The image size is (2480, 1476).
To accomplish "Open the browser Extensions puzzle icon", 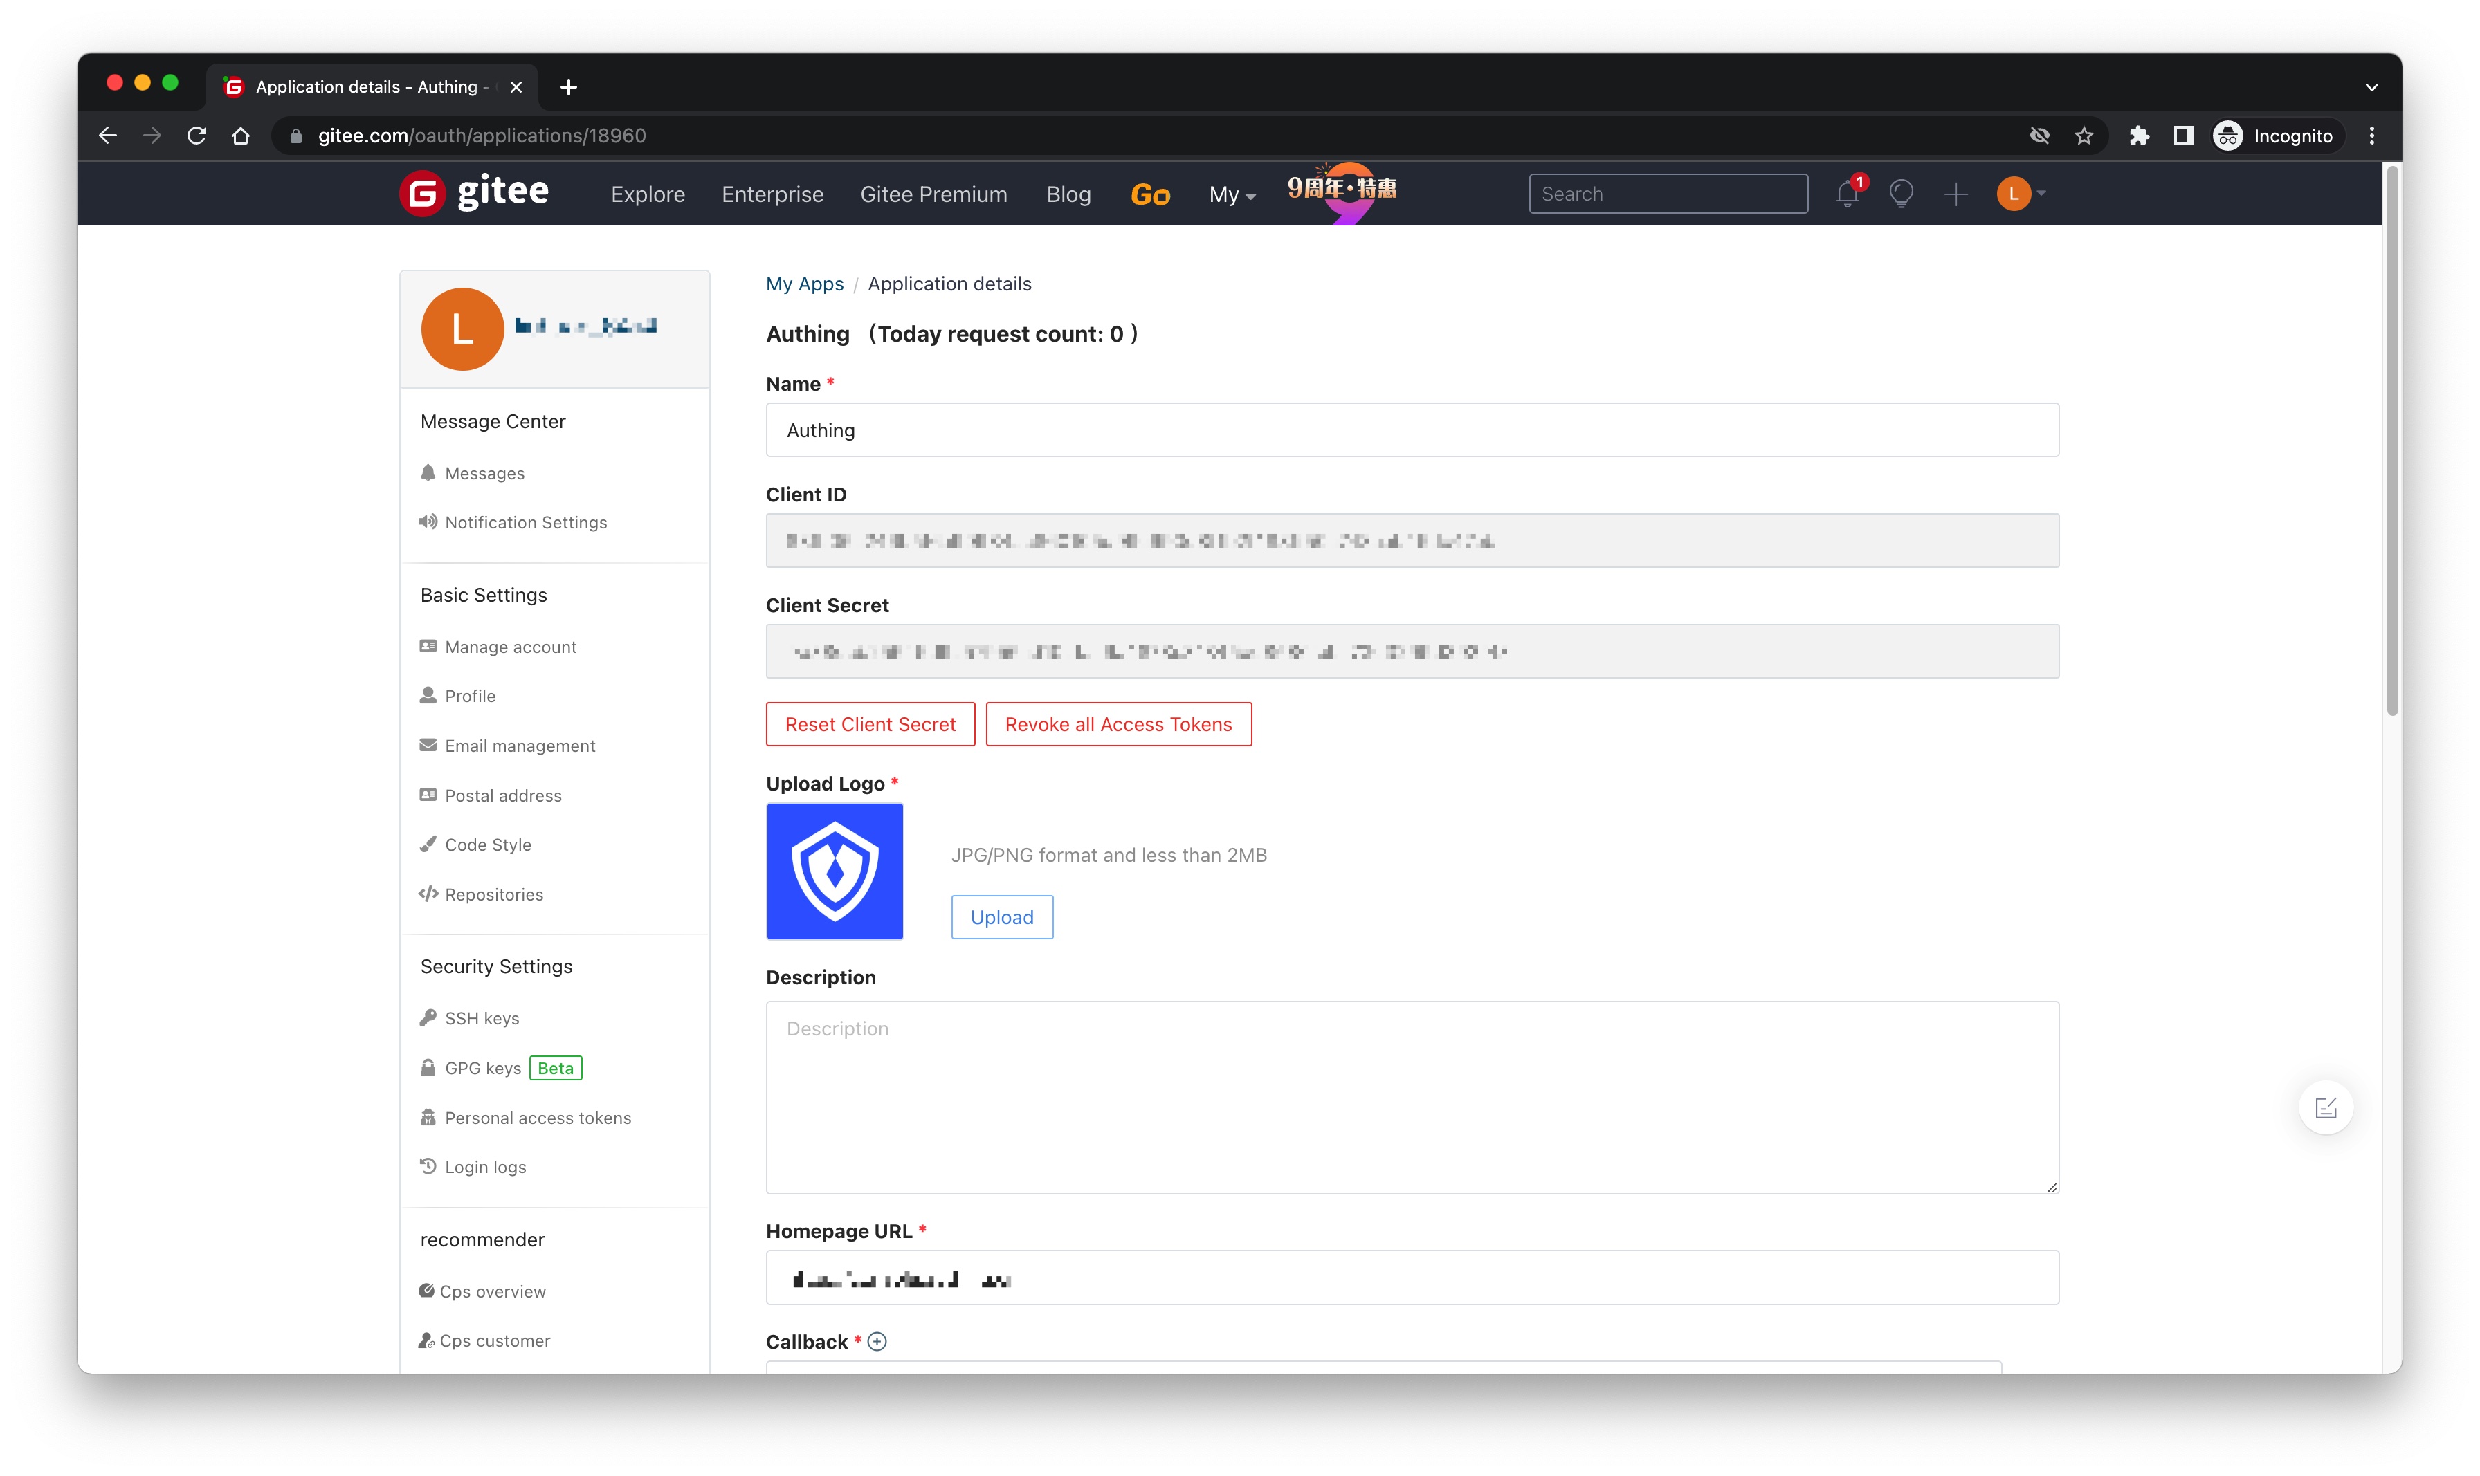I will tap(2139, 136).
